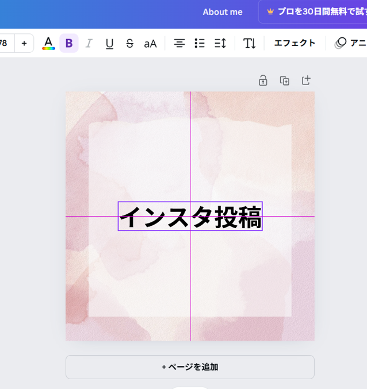Viewport: 367px width, 389px height.
Task: Toggle underline formatting
Action: point(109,43)
